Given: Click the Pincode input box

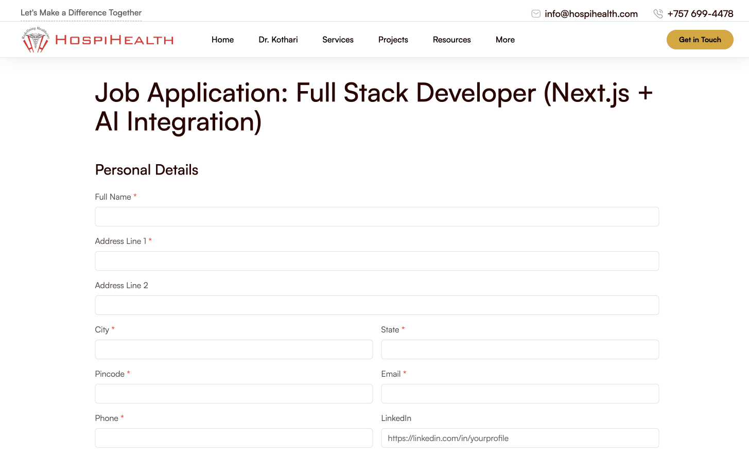Looking at the screenshot, I should [234, 394].
